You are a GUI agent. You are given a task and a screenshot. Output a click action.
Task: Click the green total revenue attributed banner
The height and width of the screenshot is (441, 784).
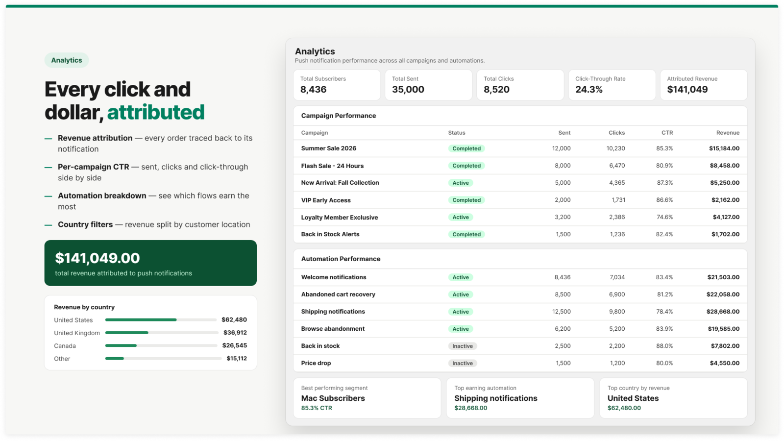point(150,263)
